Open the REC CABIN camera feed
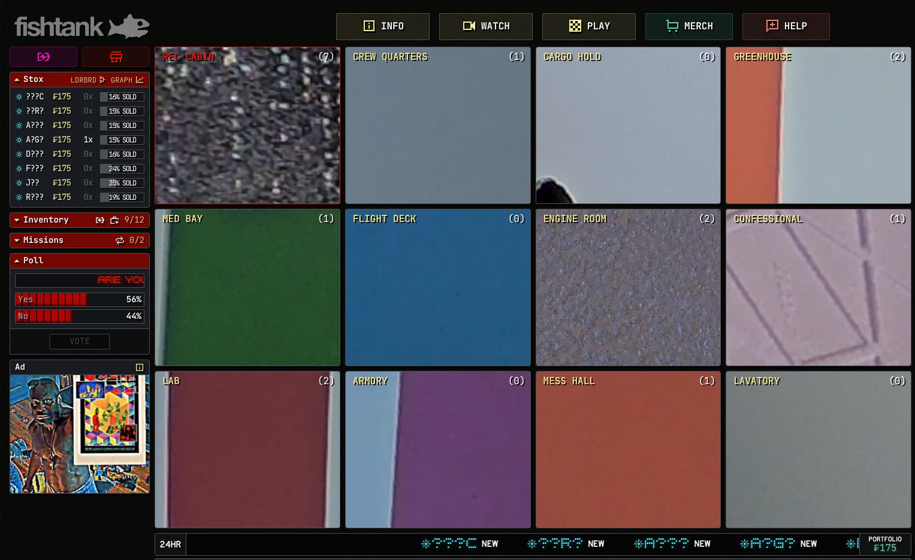 pos(247,126)
